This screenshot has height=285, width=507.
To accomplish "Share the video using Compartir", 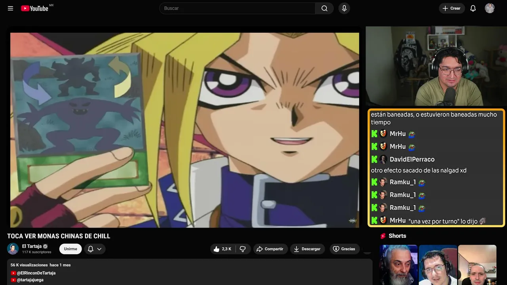I will click(x=270, y=249).
